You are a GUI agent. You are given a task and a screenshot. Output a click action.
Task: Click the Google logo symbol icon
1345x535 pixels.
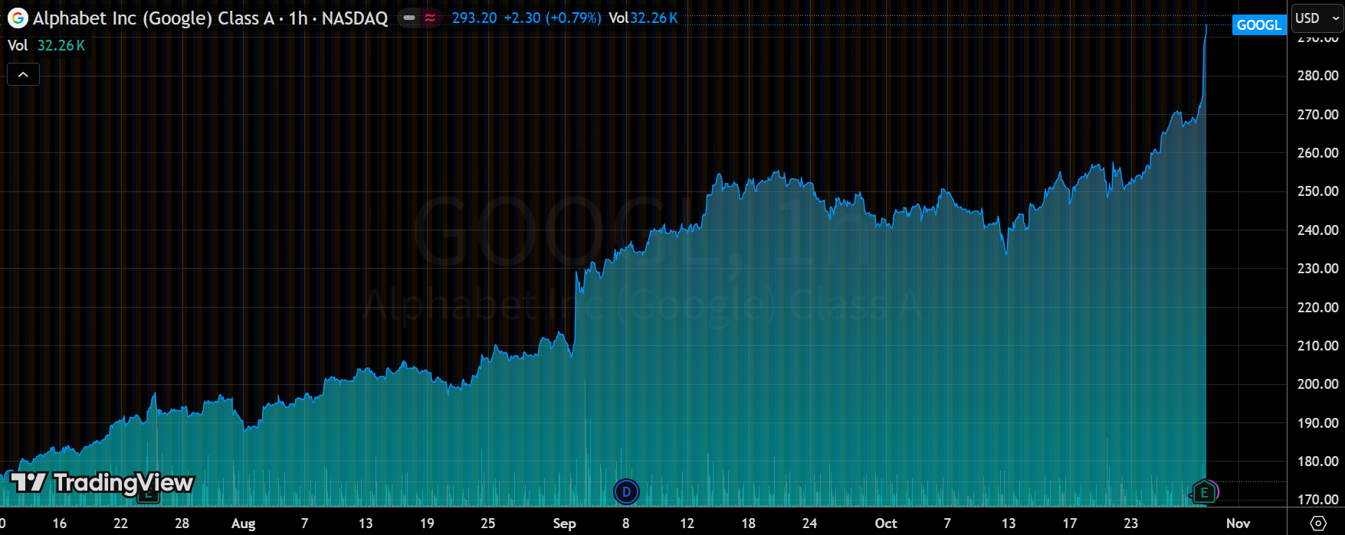point(18,18)
